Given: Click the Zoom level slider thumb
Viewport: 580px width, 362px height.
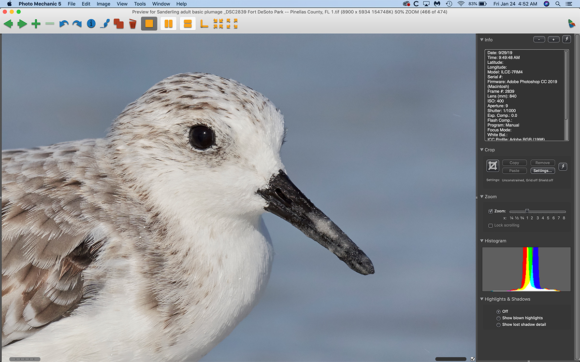Looking at the screenshot, I should pos(527,211).
